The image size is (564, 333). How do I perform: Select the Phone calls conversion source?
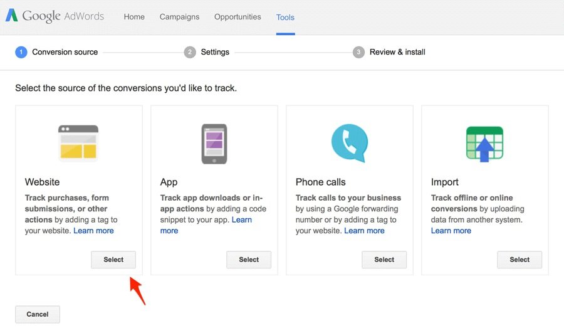tap(384, 260)
